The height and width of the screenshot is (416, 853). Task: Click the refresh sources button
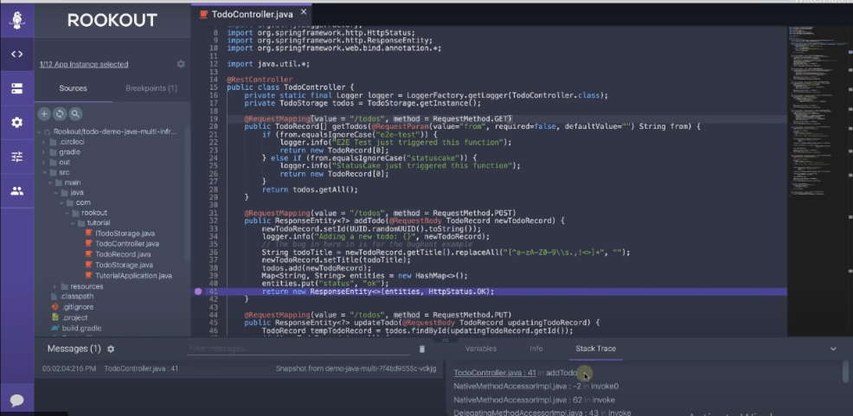coord(60,113)
